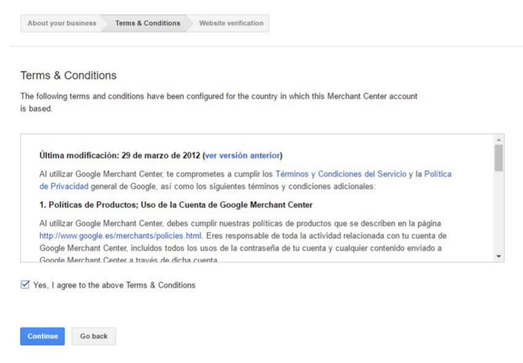
Task: Click the Terms & Conditions page heading
Action: point(68,75)
